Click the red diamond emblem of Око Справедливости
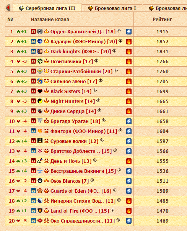The image size is (187, 231). pyautogui.click(x=40, y=221)
